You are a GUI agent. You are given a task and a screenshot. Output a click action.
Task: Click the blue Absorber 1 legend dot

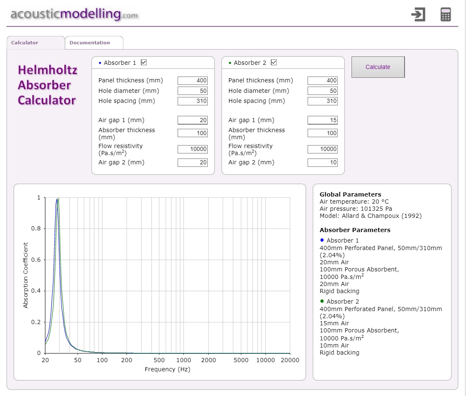point(322,240)
